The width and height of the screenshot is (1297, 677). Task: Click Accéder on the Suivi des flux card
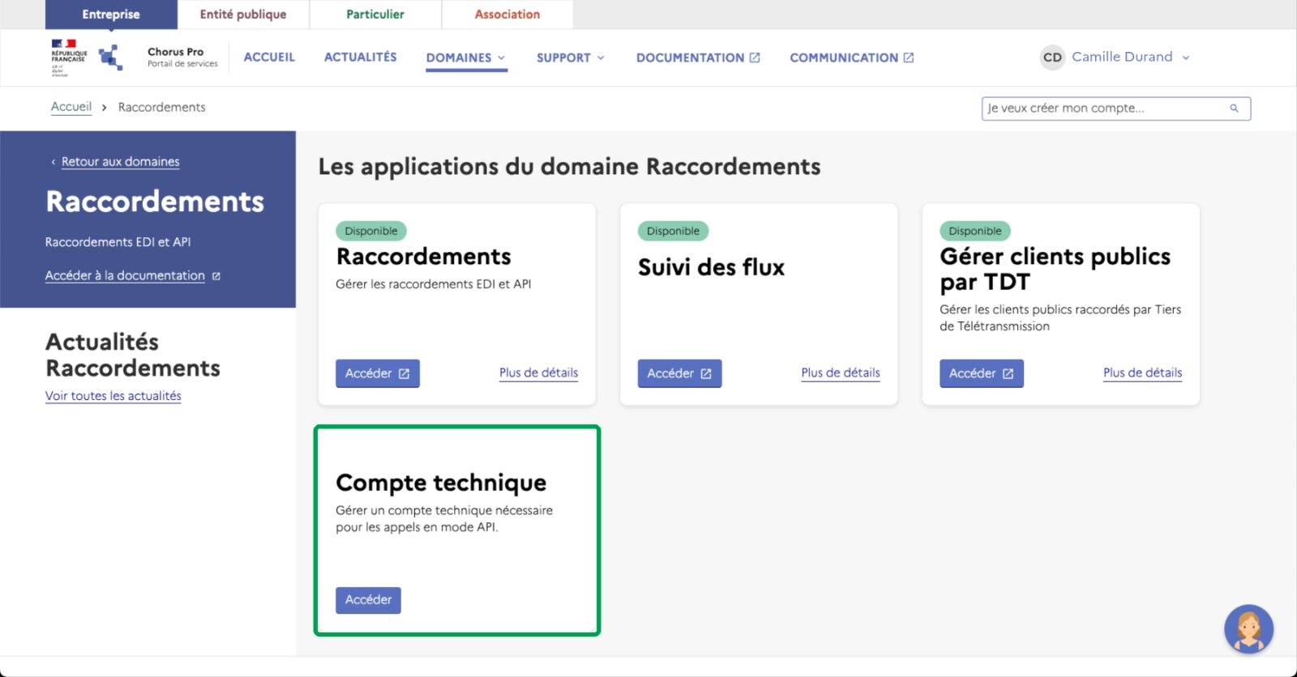click(x=679, y=373)
